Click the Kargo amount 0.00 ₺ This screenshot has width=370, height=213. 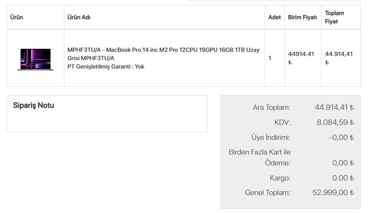pos(343,178)
